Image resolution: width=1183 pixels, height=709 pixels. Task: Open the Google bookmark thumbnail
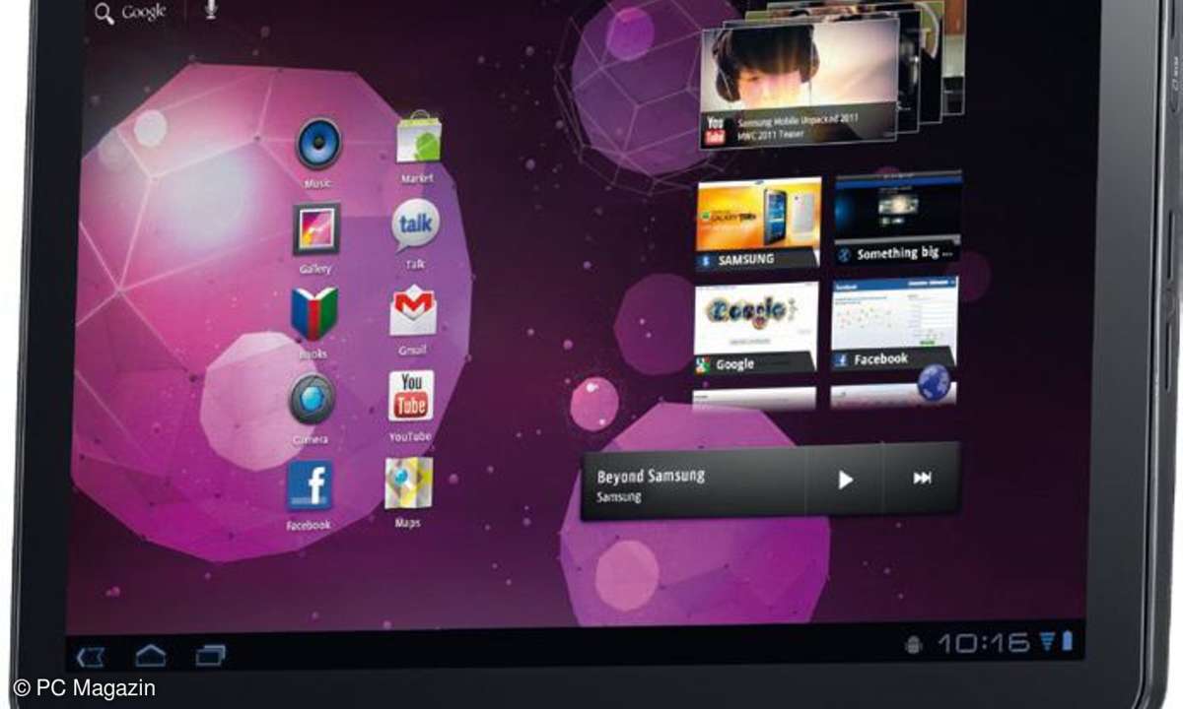(755, 329)
